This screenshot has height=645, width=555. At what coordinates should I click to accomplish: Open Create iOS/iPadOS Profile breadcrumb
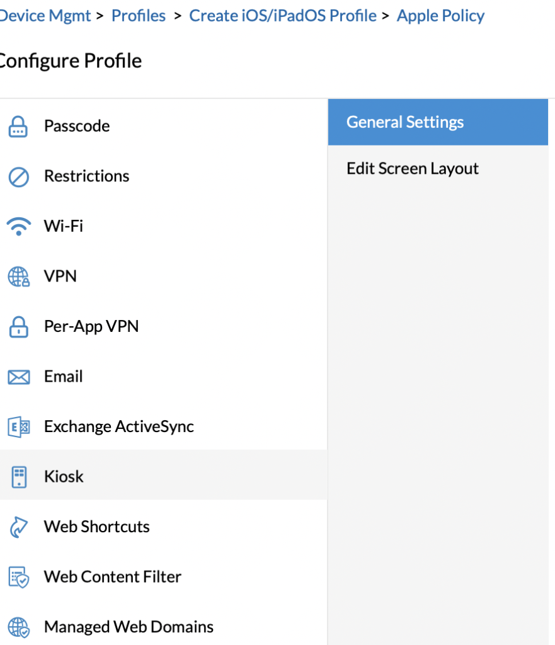[283, 16]
